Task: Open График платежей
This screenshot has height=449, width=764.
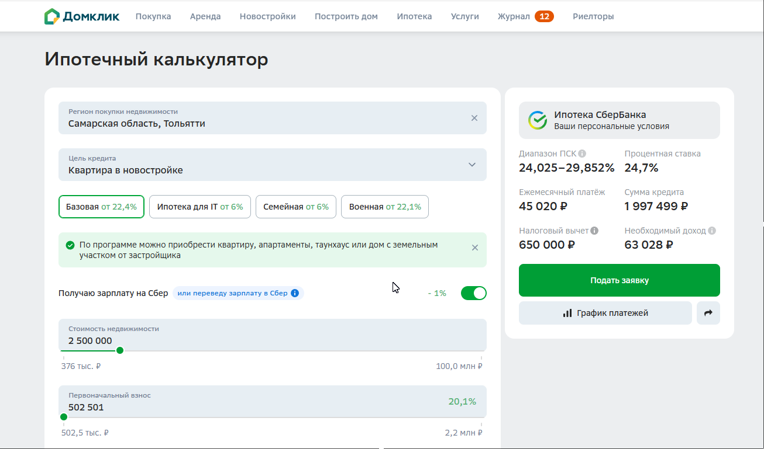Action: [605, 313]
